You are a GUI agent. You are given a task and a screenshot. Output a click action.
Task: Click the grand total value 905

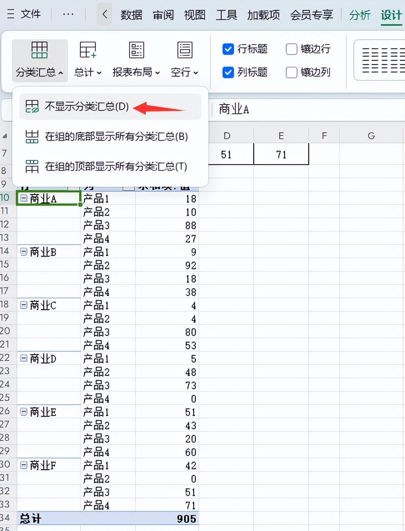[167, 518]
